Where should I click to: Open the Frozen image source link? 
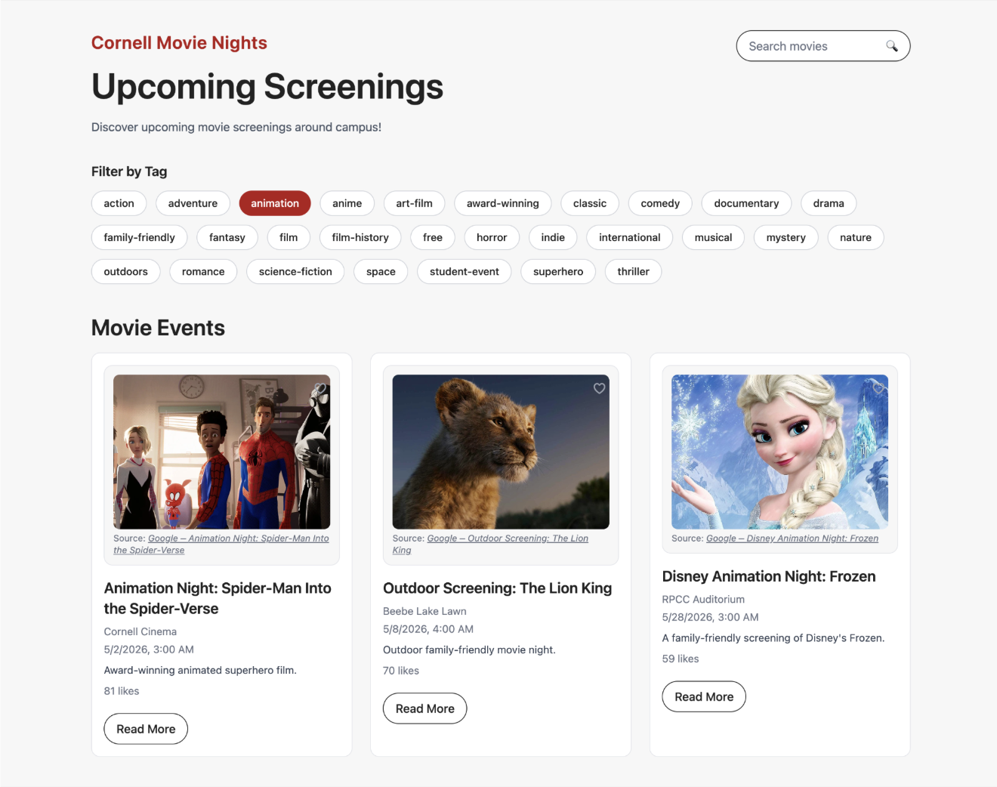point(792,539)
